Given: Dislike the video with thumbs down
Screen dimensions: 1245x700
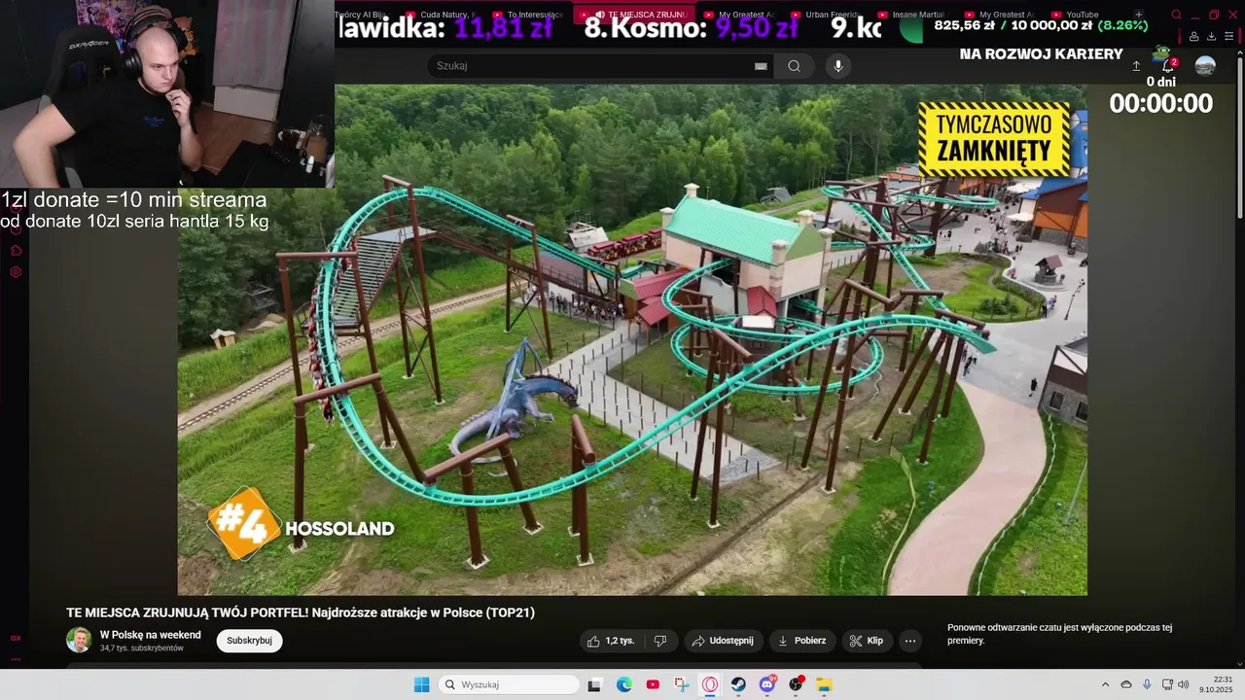Looking at the screenshot, I should pyautogui.click(x=660, y=641).
